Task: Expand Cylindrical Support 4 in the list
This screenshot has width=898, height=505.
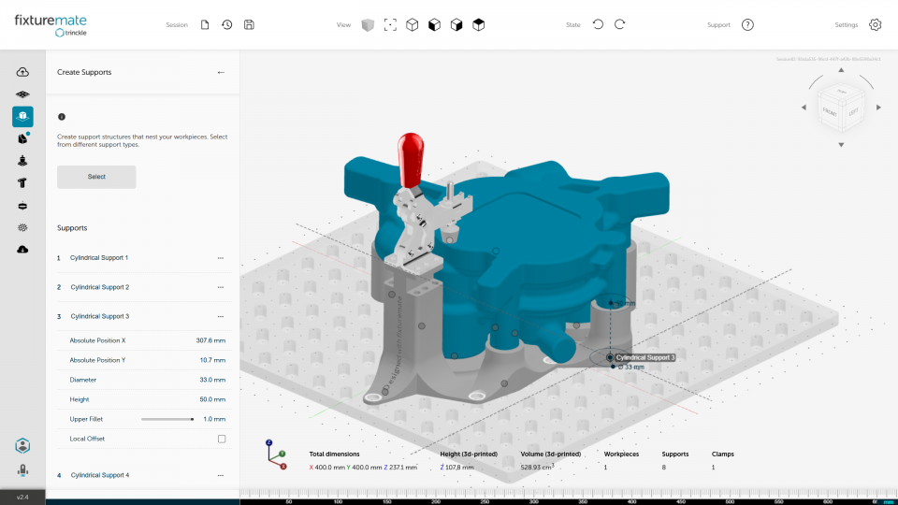Action: click(x=100, y=475)
